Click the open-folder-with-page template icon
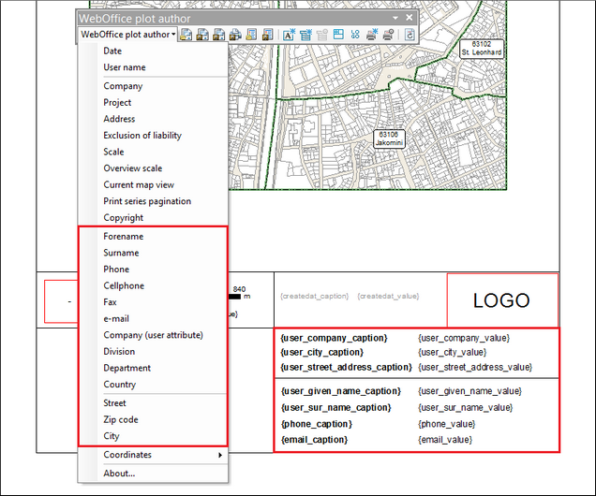Viewport: 596px width, 496px height. point(186,35)
